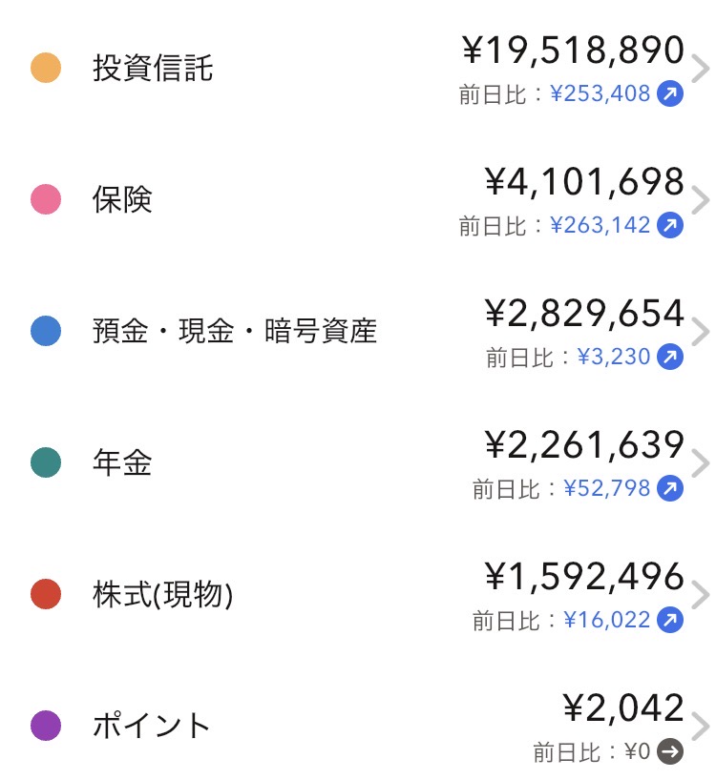Tap the ¥2,261,639 年金 balance
This screenshot has height=779, width=716.
click(584, 445)
